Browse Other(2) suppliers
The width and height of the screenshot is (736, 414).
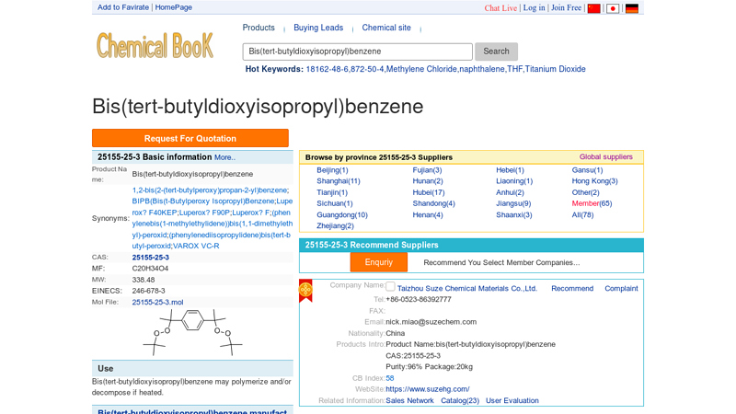click(x=585, y=192)
